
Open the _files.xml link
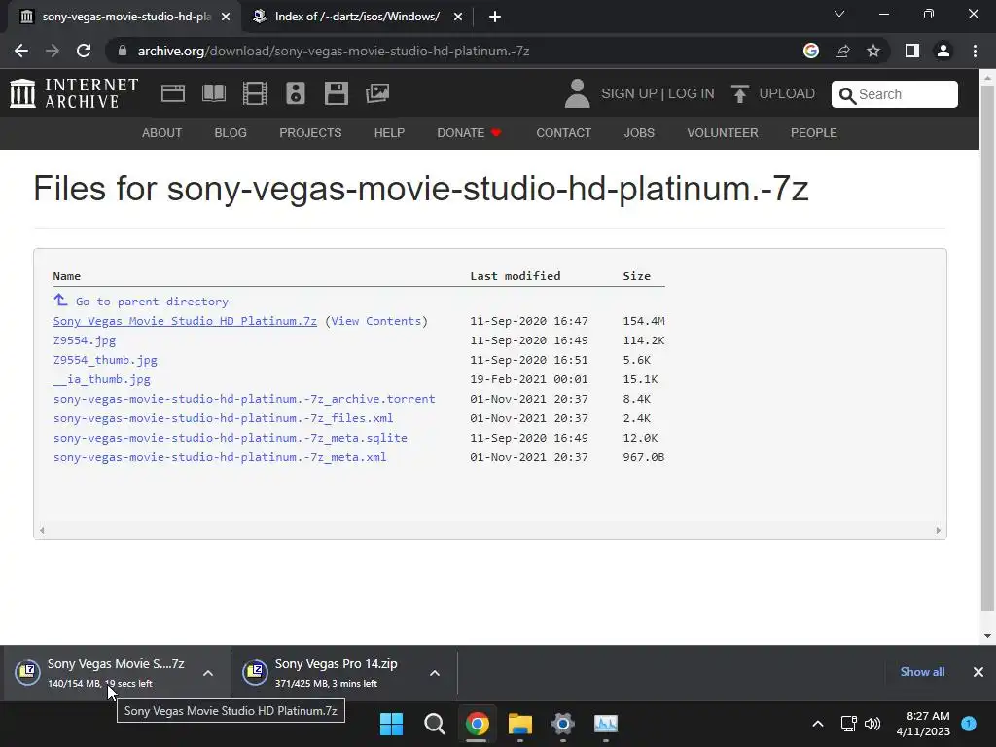point(223,418)
